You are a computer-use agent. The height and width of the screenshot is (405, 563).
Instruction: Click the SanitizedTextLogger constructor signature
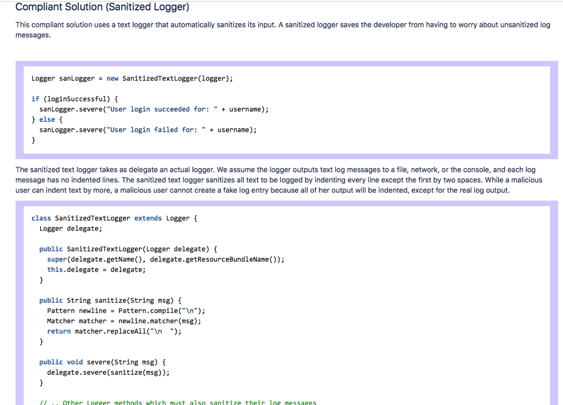(128, 249)
